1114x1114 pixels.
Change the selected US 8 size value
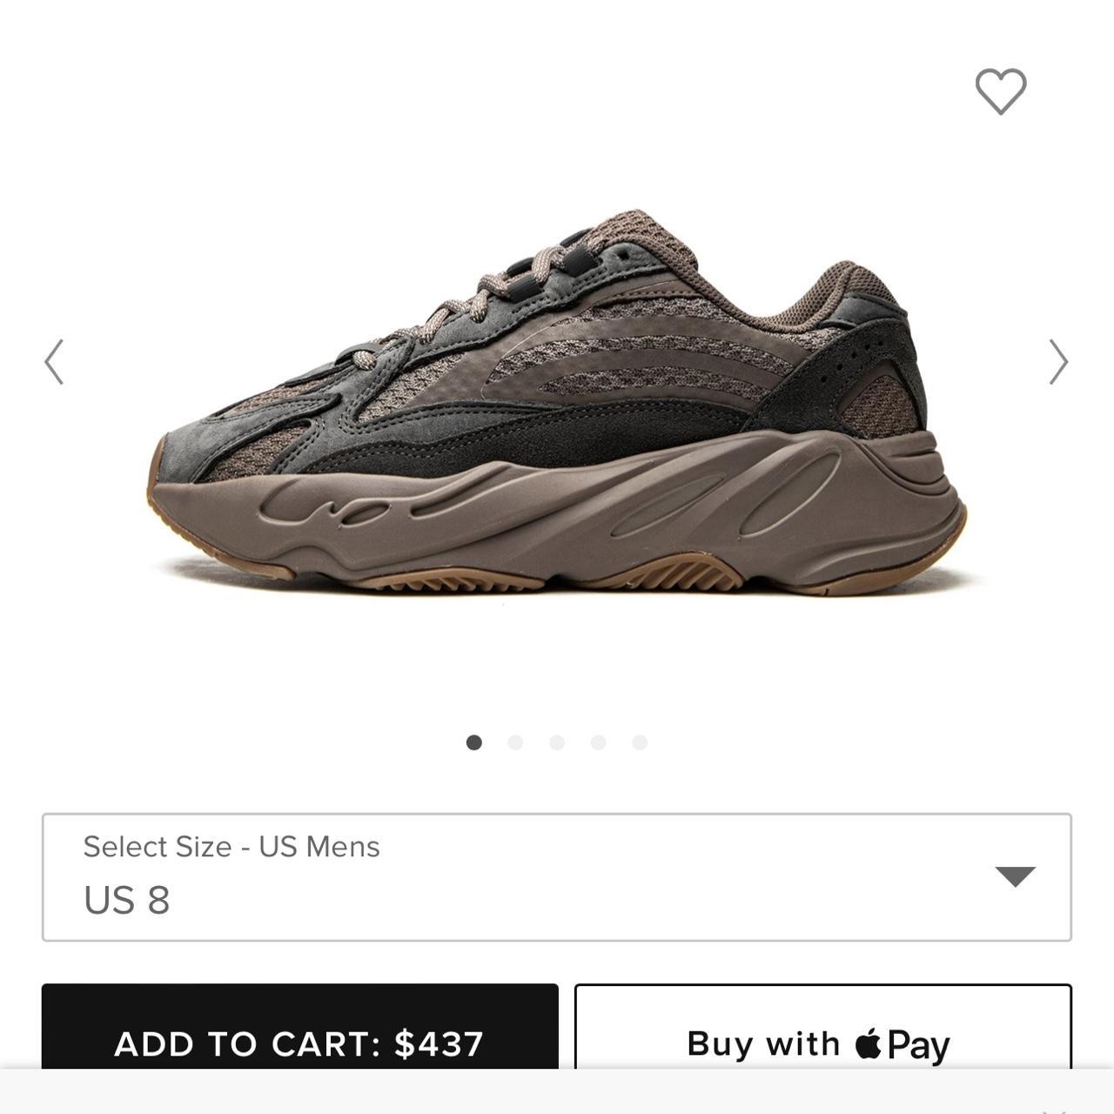126,901
